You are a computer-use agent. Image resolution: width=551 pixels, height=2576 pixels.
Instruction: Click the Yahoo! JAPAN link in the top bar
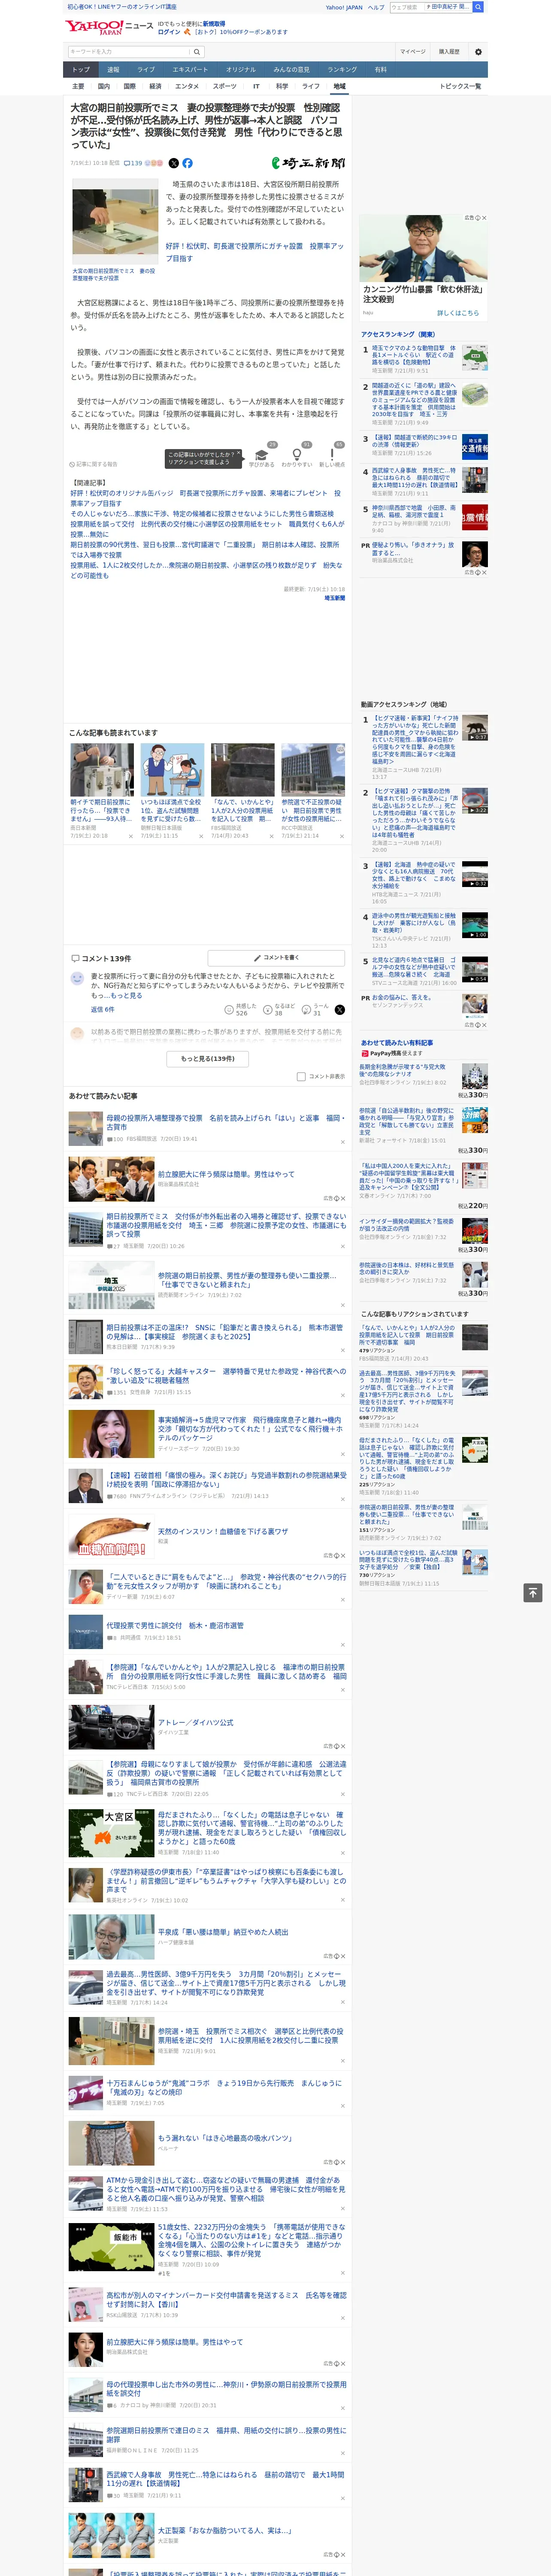pos(344,7)
